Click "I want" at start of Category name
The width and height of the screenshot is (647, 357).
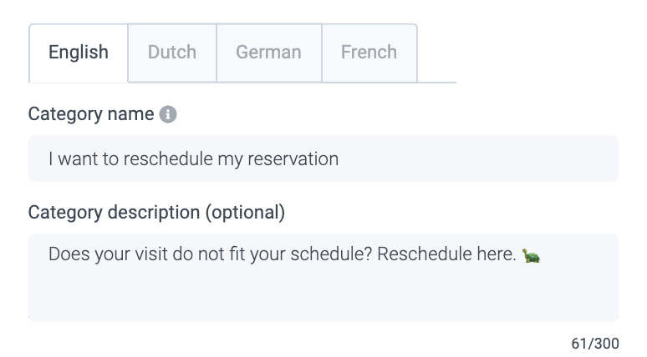coord(69,158)
